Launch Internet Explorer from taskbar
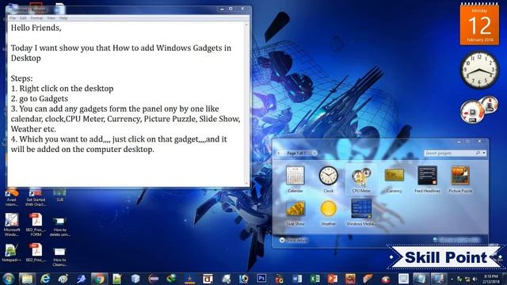Image resolution: width=507 pixels, height=285 pixels. pos(45,279)
